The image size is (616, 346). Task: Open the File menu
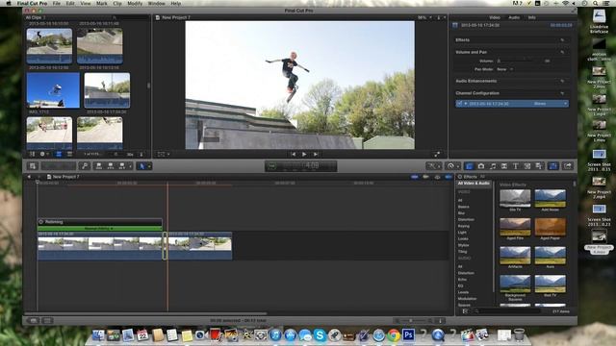click(57, 3)
